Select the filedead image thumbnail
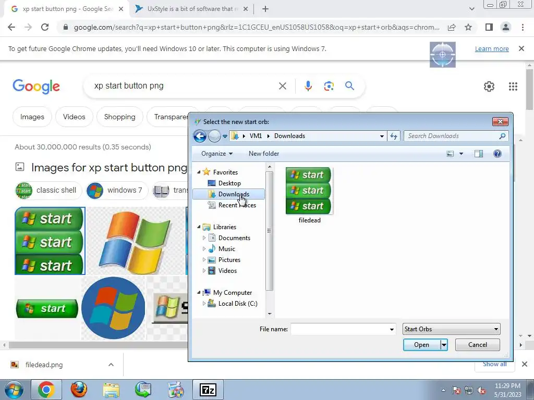534x400 pixels. (x=309, y=191)
